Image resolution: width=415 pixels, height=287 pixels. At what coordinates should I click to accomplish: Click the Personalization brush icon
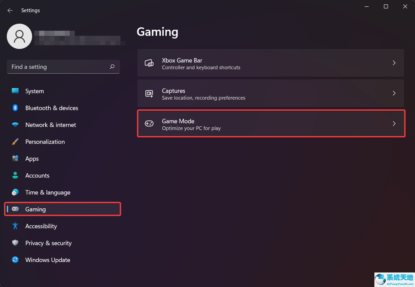pyautogui.click(x=15, y=141)
